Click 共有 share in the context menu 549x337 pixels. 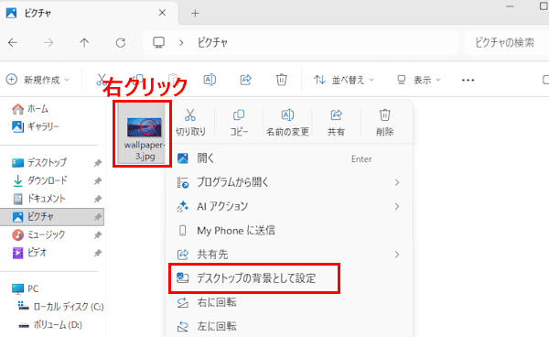(336, 122)
